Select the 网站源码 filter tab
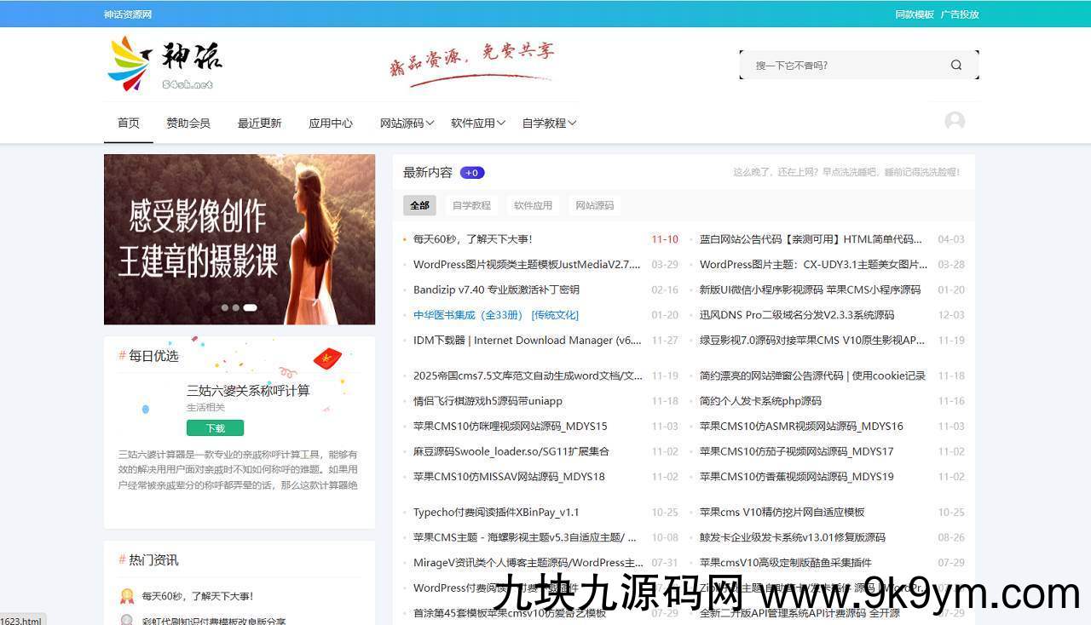Screen dimensions: 1091x625 tap(594, 205)
